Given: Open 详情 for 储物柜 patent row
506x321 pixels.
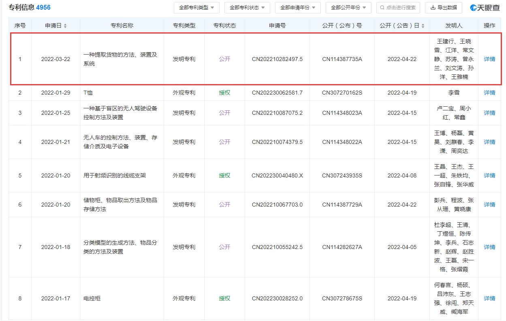Looking at the screenshot, I should [x=489, y=205].
